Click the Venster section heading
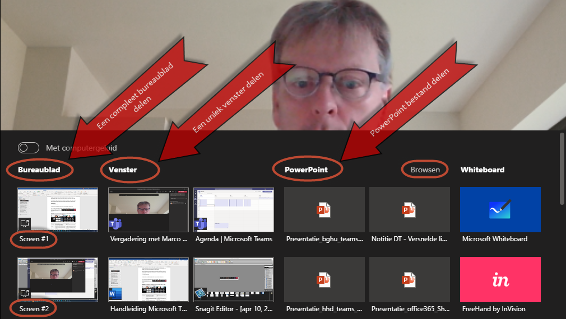Viewport: 566px width, 319px height. 123,170
